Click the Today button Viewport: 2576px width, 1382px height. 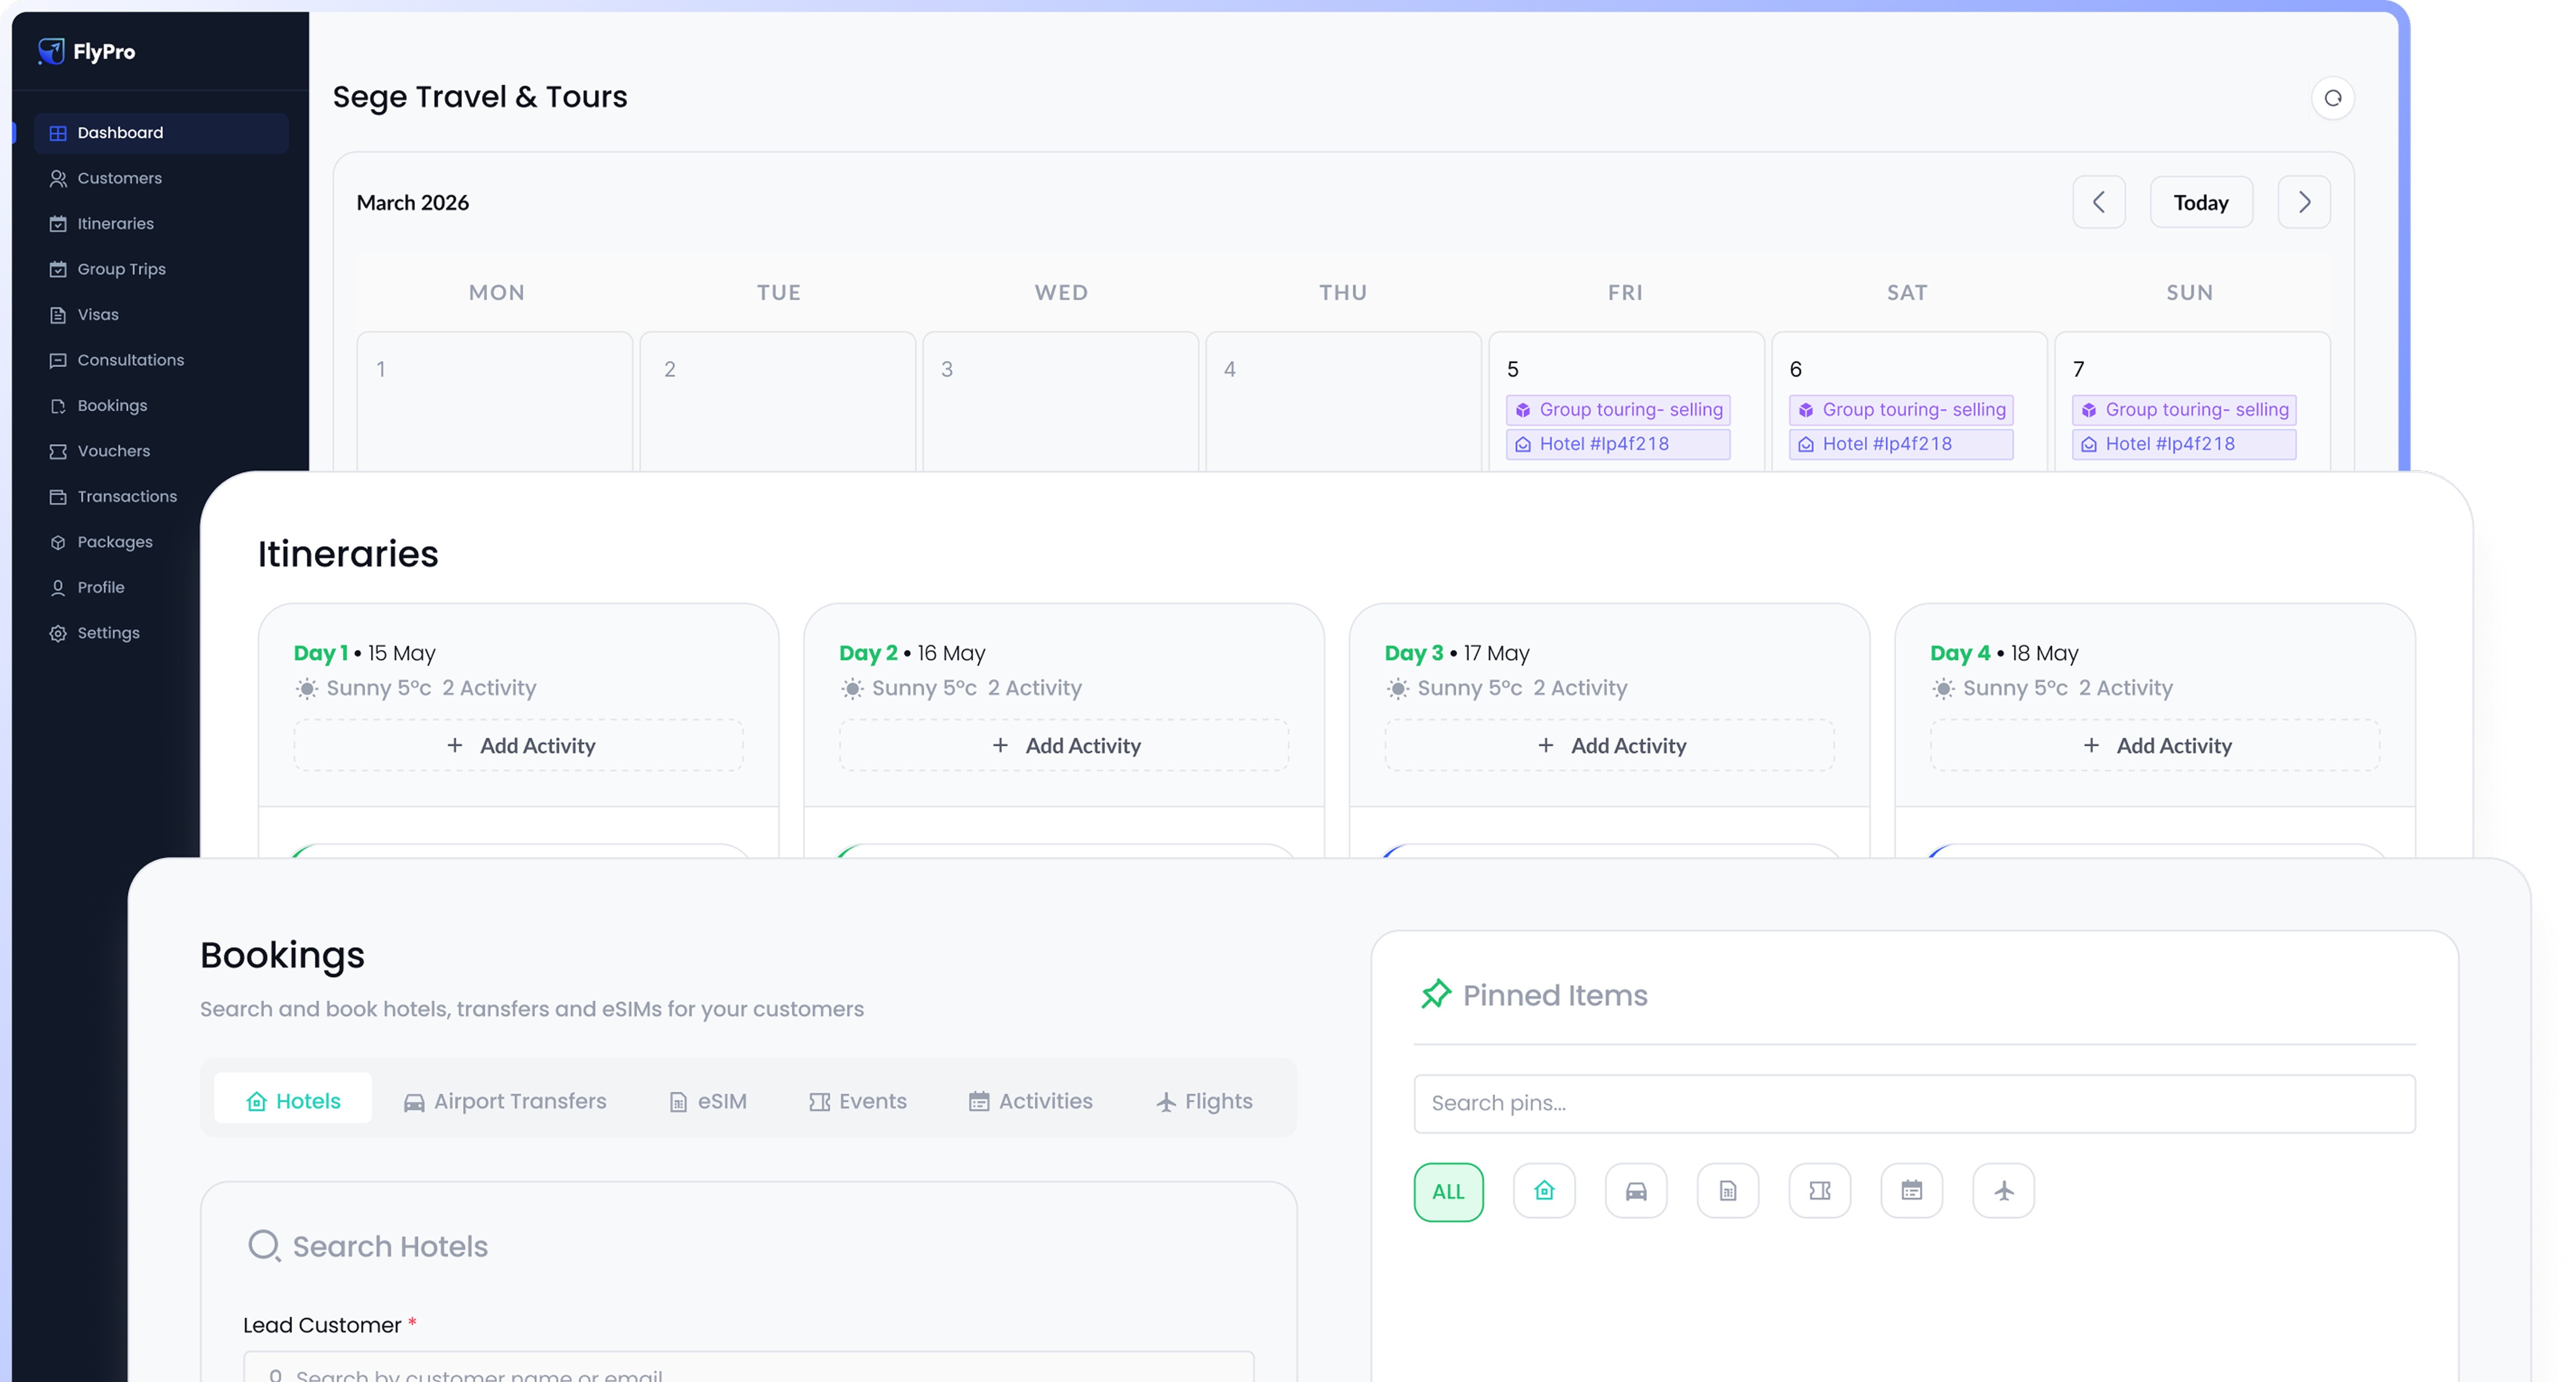pos(2201,202)
